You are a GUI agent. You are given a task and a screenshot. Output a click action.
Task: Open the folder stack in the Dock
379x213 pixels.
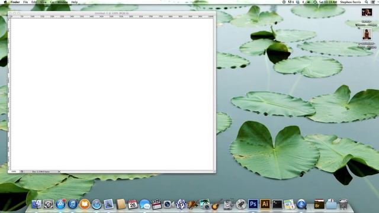coord(331,204)
